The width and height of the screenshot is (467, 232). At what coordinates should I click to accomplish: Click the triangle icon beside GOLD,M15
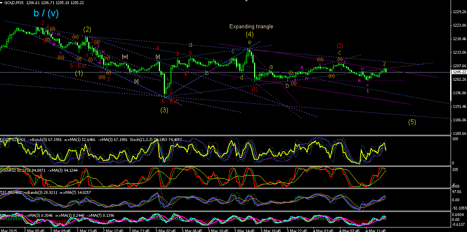pyautogui.click(x=2, y=2)
